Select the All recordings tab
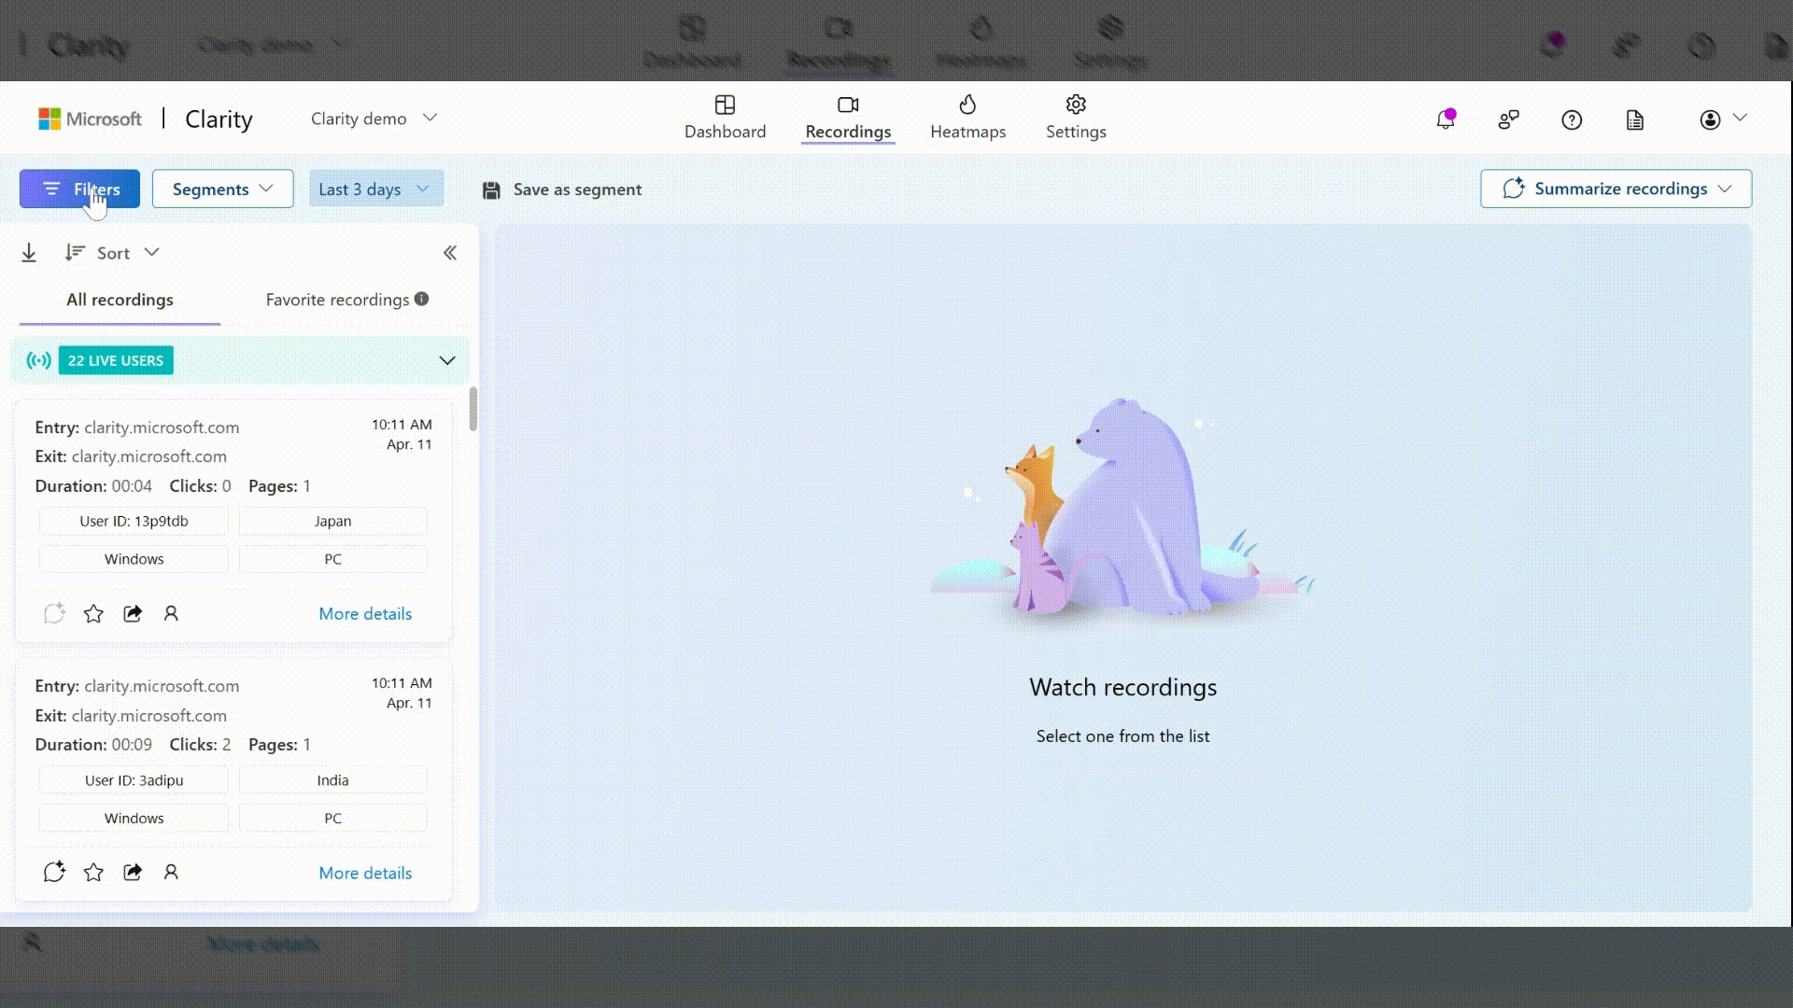Image resolution: width=1793 pixels, height=1008 pixels. point(120,299)
